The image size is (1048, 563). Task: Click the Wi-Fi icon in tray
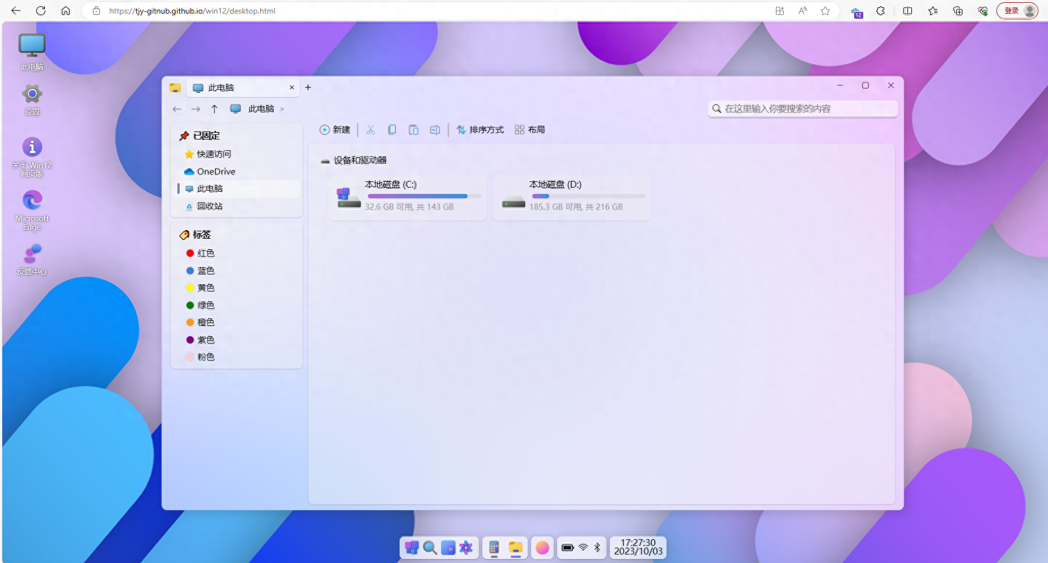click(583, 548)
